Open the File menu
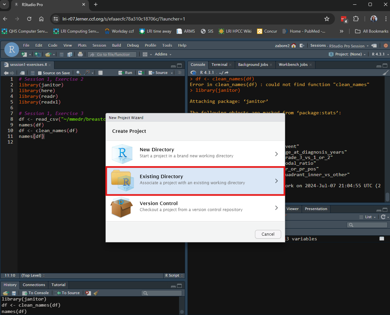Image resolution: width=390 pixels, height=315 pixels. point(26,45)
